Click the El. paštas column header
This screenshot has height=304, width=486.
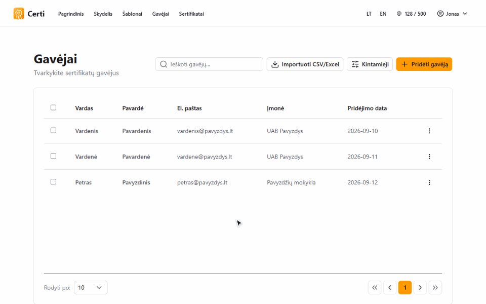[189, 108]
